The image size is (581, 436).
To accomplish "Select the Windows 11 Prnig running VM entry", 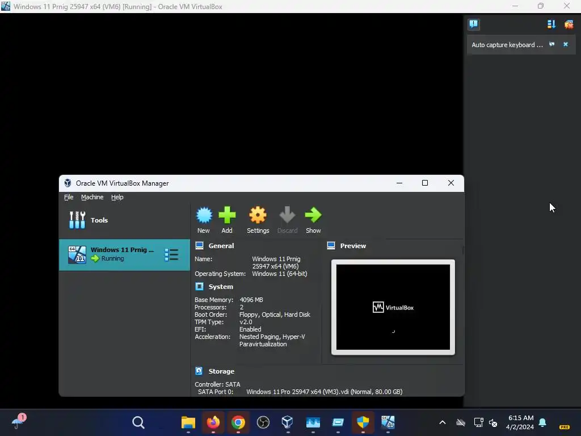I will (x=124, y=255).
